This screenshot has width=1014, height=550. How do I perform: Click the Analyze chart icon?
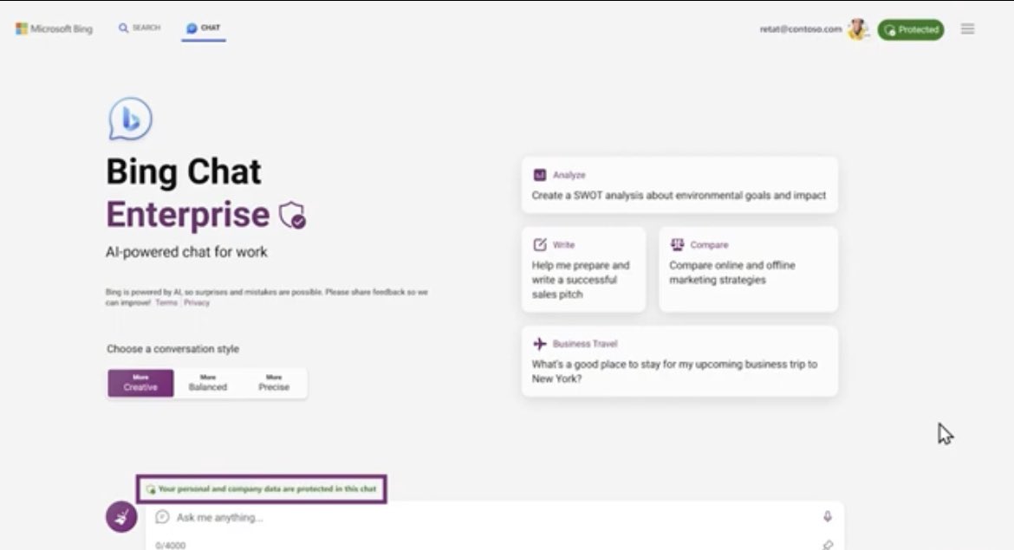[x=539, y=175]
